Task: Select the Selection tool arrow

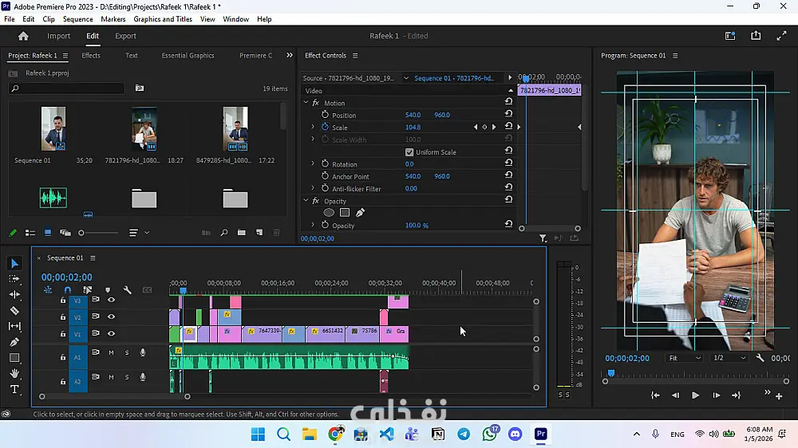Action: [14, 263]
